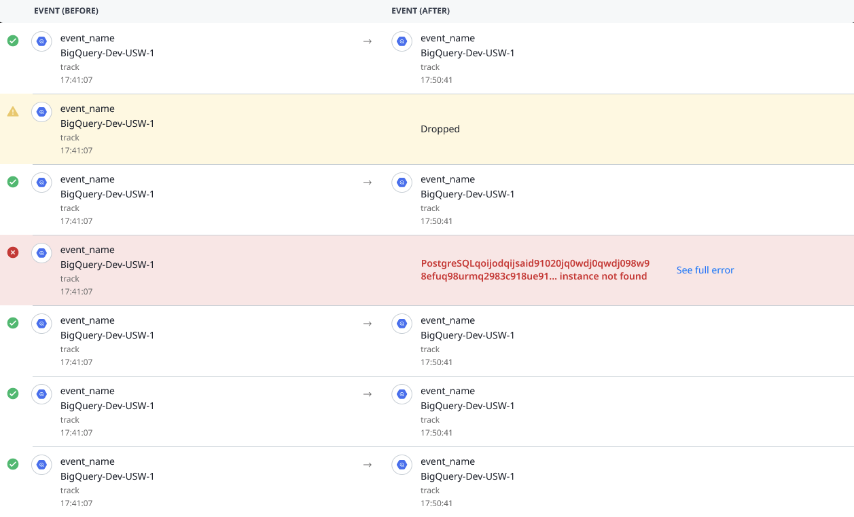The width and height of the screenshot is (854, 517).
Task: Select the Dropped status label
Action: click(440, 129)
